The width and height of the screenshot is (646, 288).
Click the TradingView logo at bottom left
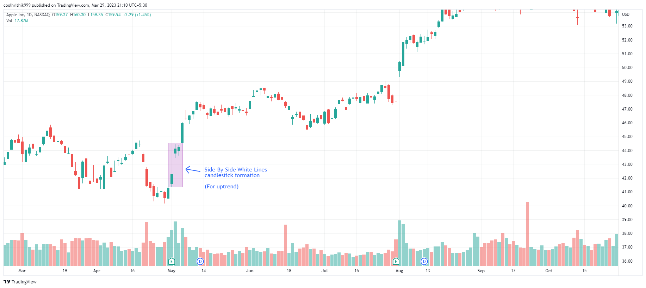point(20,282)
